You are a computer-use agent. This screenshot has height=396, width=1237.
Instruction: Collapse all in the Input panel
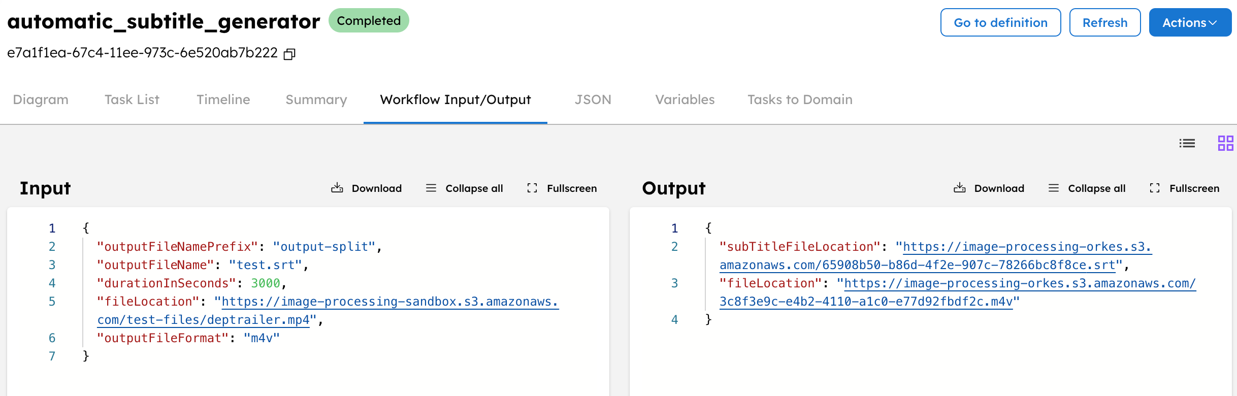click(464, 188)
